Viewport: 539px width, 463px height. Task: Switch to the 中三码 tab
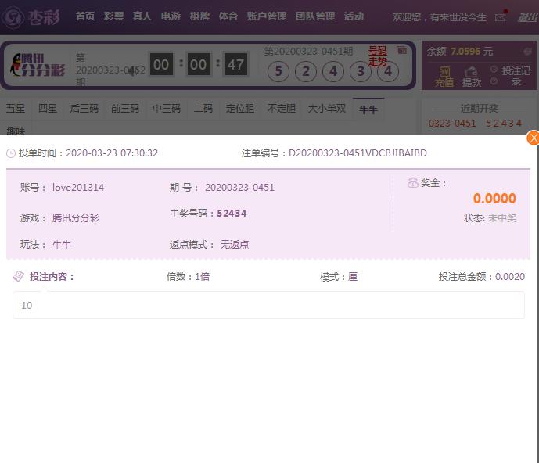pyautogui.click(x=167, y=109)
